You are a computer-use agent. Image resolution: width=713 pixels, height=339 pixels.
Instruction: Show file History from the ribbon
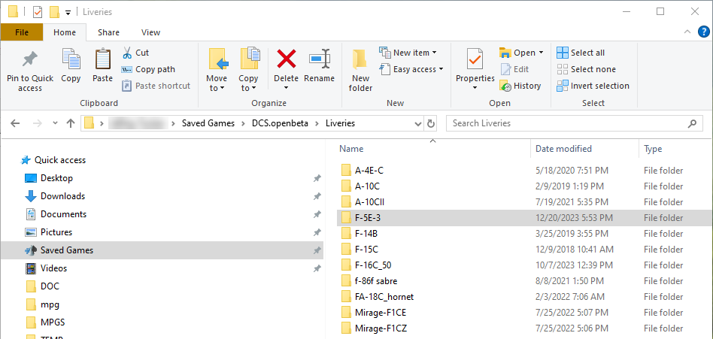pos(520,86)
